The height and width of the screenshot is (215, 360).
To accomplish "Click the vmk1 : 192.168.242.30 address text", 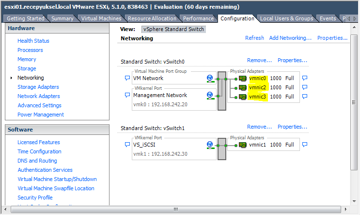I will pos(160,154).
